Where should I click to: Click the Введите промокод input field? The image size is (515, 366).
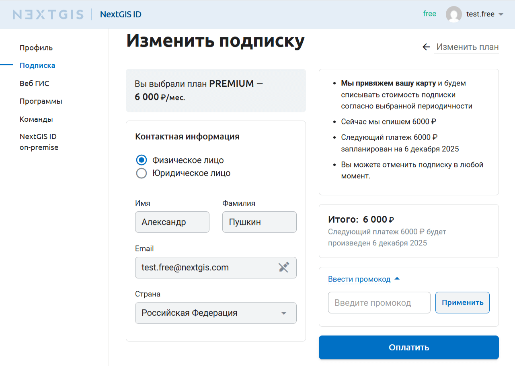point(379,303)
